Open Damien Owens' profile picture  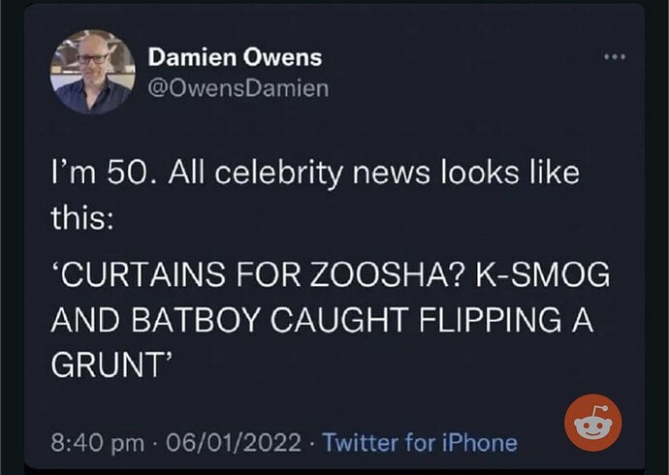93,72
